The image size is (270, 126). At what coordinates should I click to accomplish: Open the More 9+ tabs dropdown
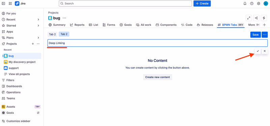coord(254,25)
